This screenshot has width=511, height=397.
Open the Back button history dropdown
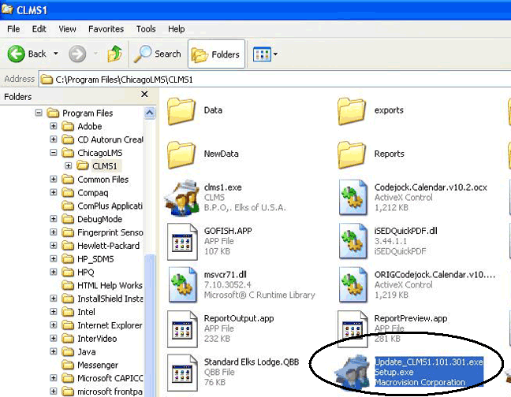pyautogui.click(x=56, y=54)
